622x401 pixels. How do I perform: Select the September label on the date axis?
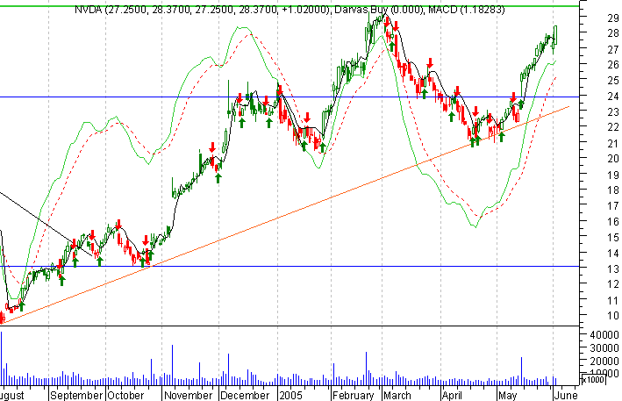76,396
